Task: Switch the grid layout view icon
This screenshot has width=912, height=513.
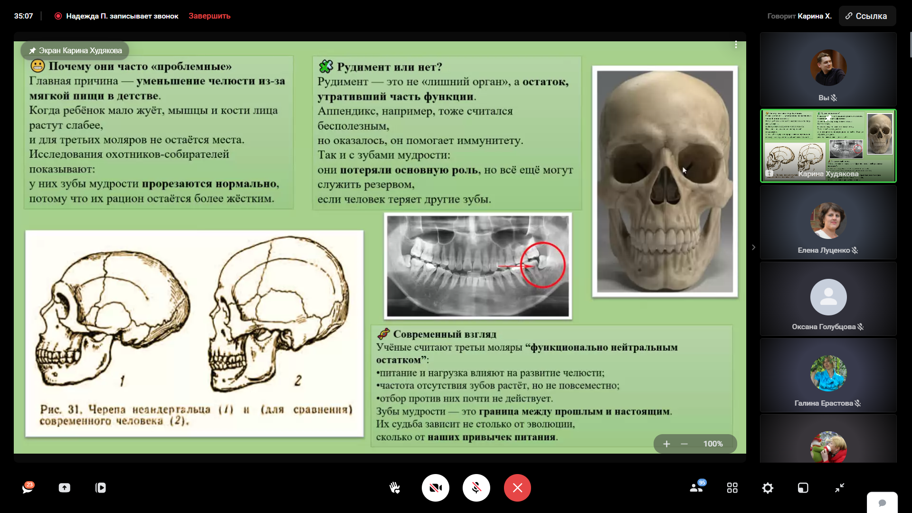Action: pyautogui.click(x=732, y=488)
